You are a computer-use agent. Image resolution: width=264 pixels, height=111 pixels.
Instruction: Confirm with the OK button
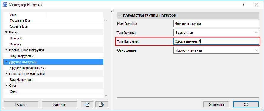click(246, 104)
